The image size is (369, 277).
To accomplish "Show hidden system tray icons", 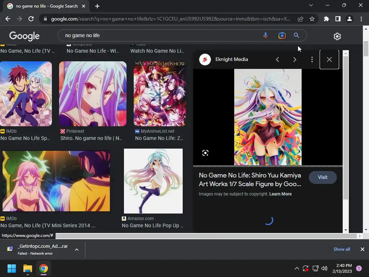I will 297,268.
